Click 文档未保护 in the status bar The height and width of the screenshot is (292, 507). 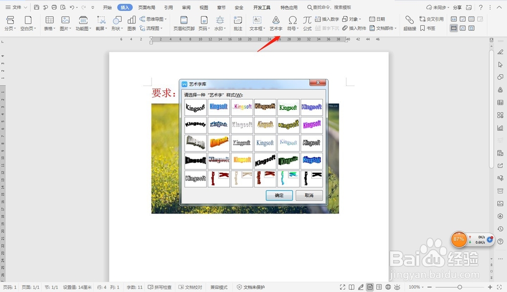click(251, 287)
